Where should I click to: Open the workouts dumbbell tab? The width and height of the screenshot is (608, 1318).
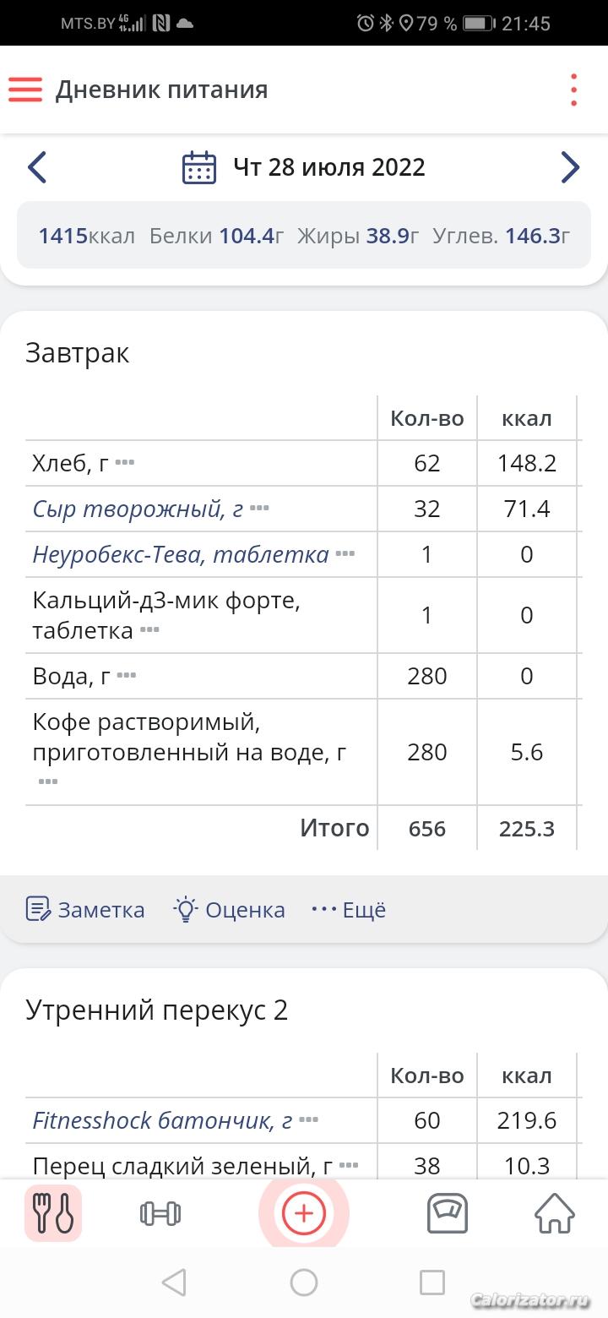[160, 1213]
